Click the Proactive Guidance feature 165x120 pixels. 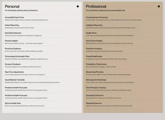[x=13, y=48]
